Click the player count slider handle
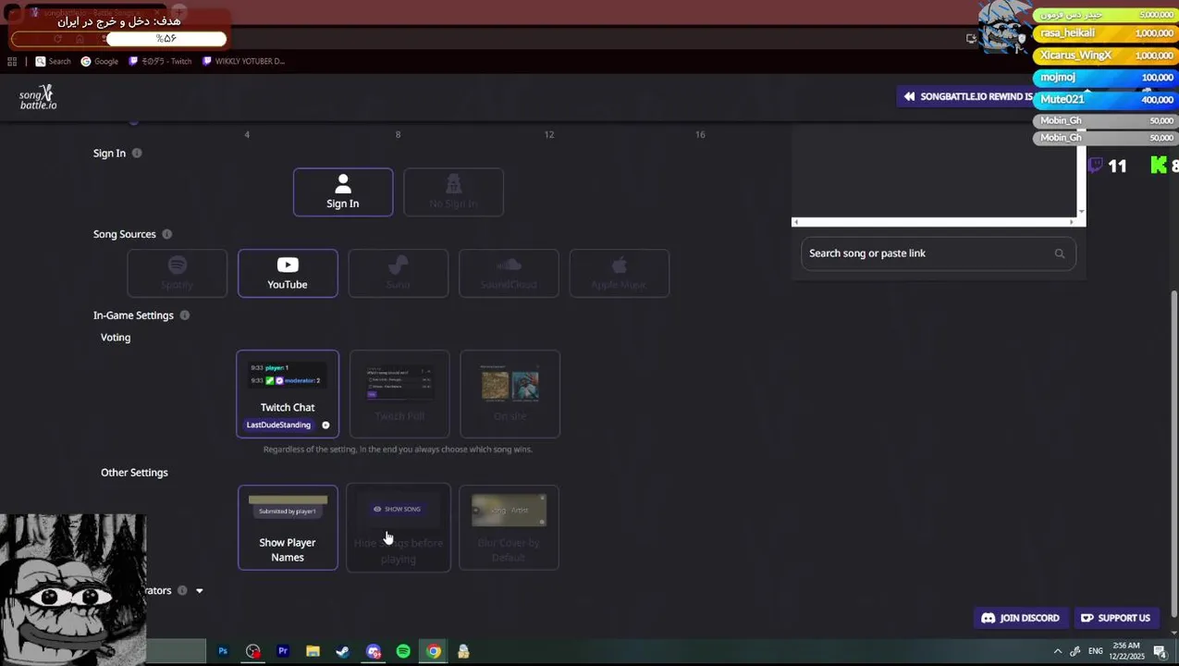The height and width of the screenshot is (666, 1179). point(133,120)
